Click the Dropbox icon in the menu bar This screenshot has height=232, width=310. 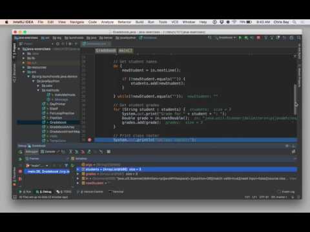tap(222, 22)
